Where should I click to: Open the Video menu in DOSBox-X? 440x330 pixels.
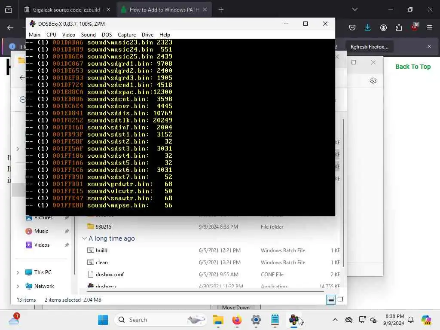[68, 35]
